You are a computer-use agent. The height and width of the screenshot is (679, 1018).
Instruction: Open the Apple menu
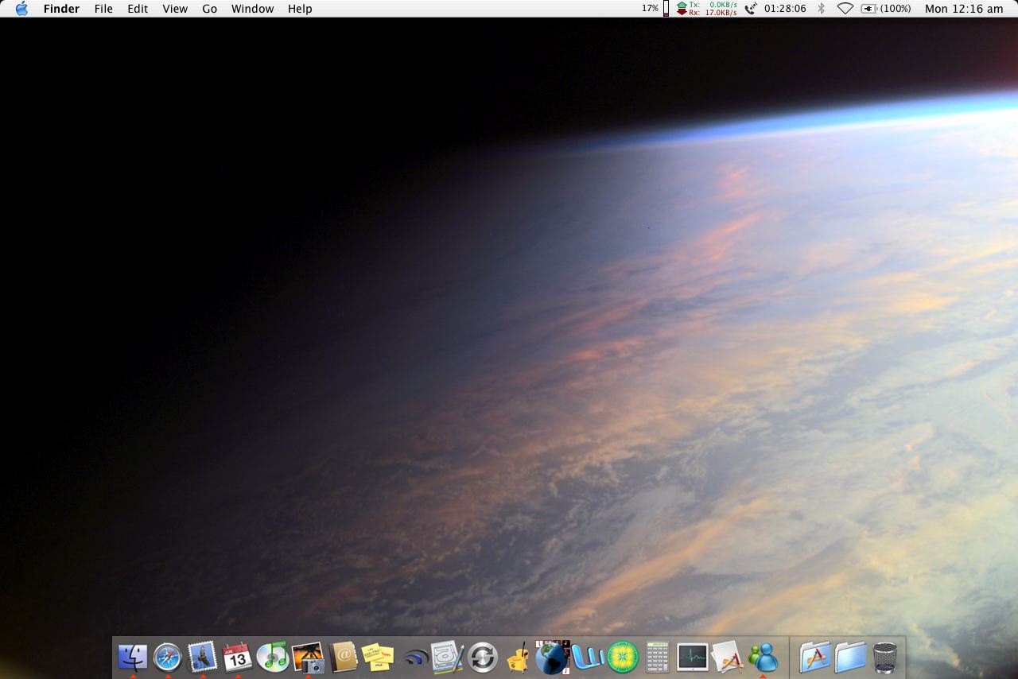21,9
